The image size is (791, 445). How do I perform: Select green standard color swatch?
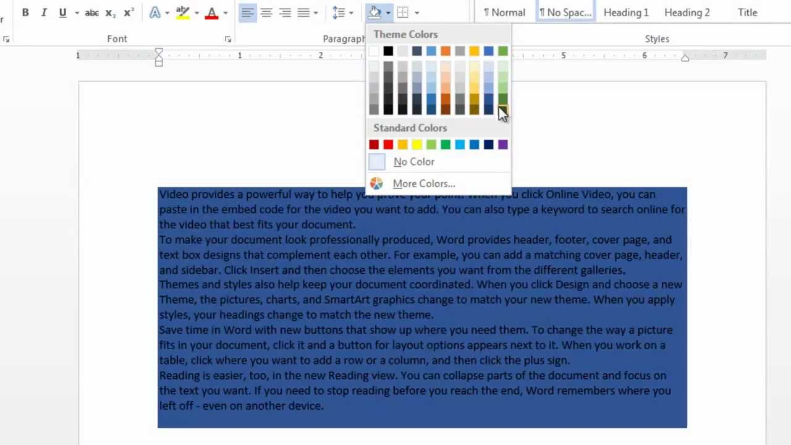[x=446, y=145]
